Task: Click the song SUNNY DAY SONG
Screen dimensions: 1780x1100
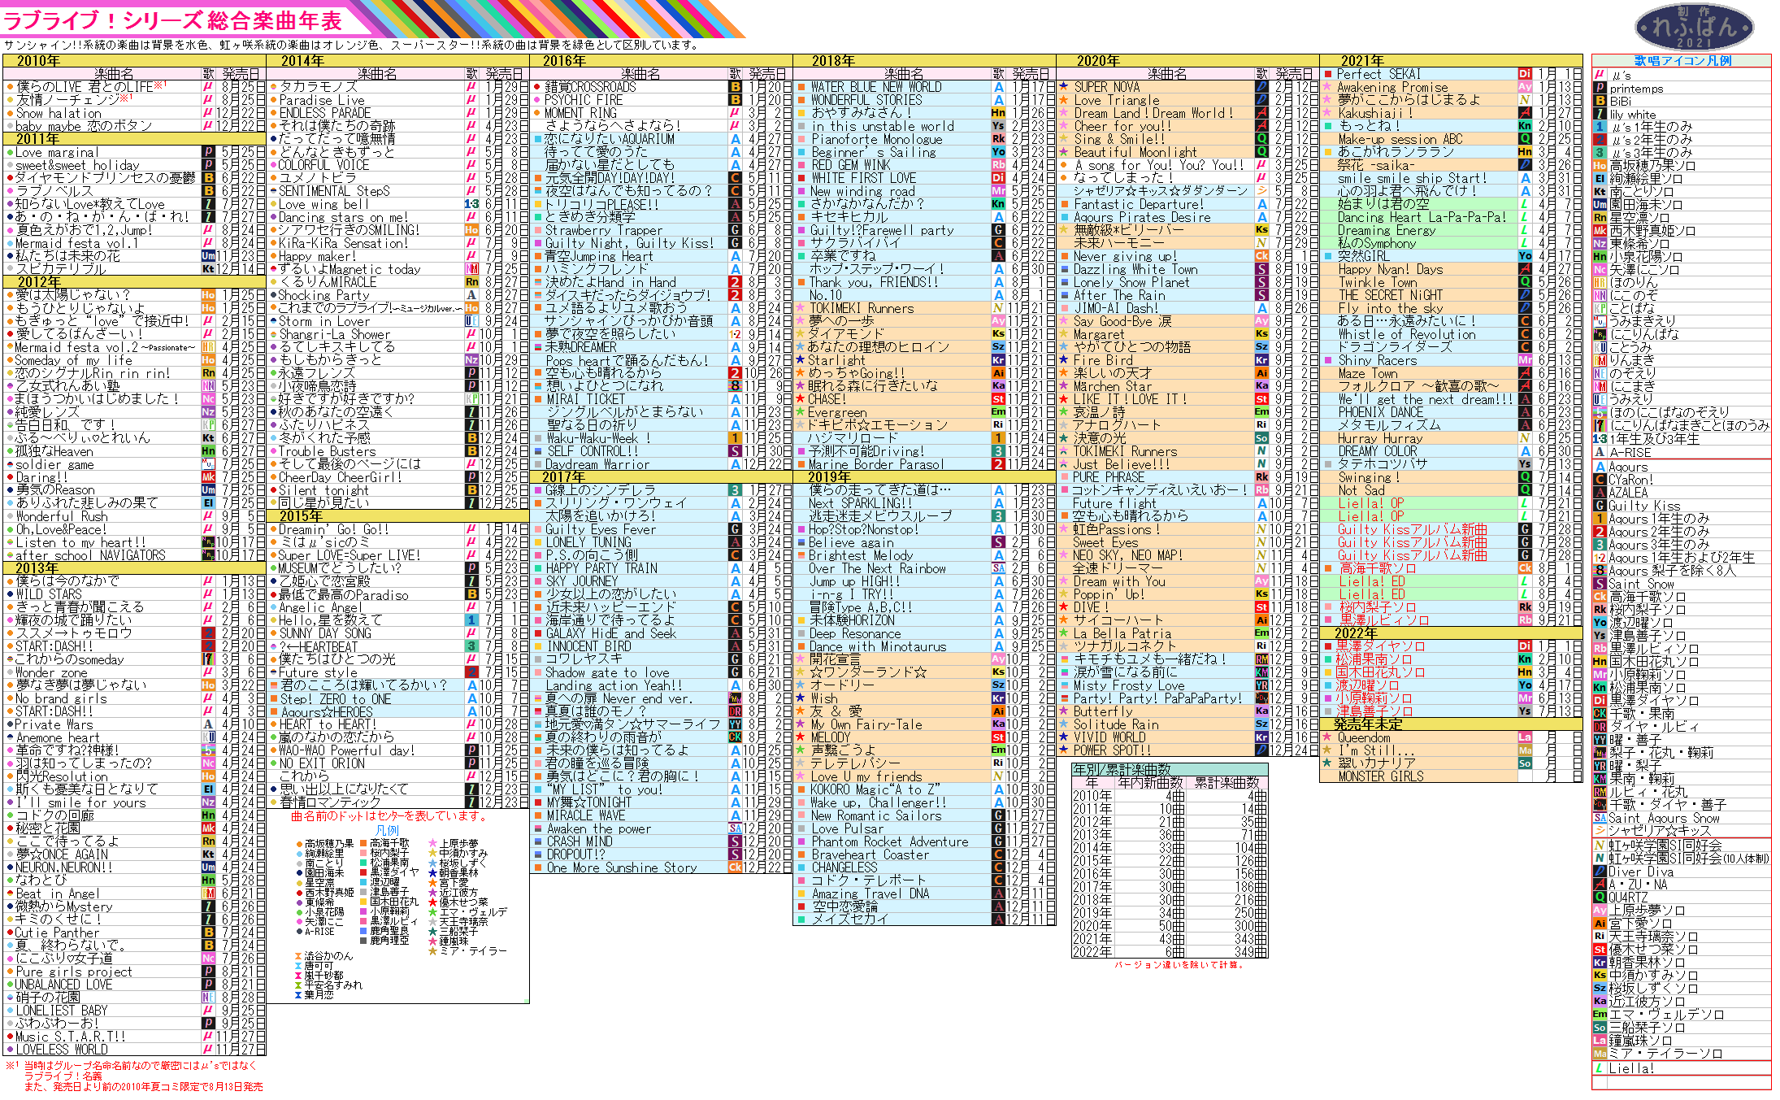Action: tap(325, 633)
